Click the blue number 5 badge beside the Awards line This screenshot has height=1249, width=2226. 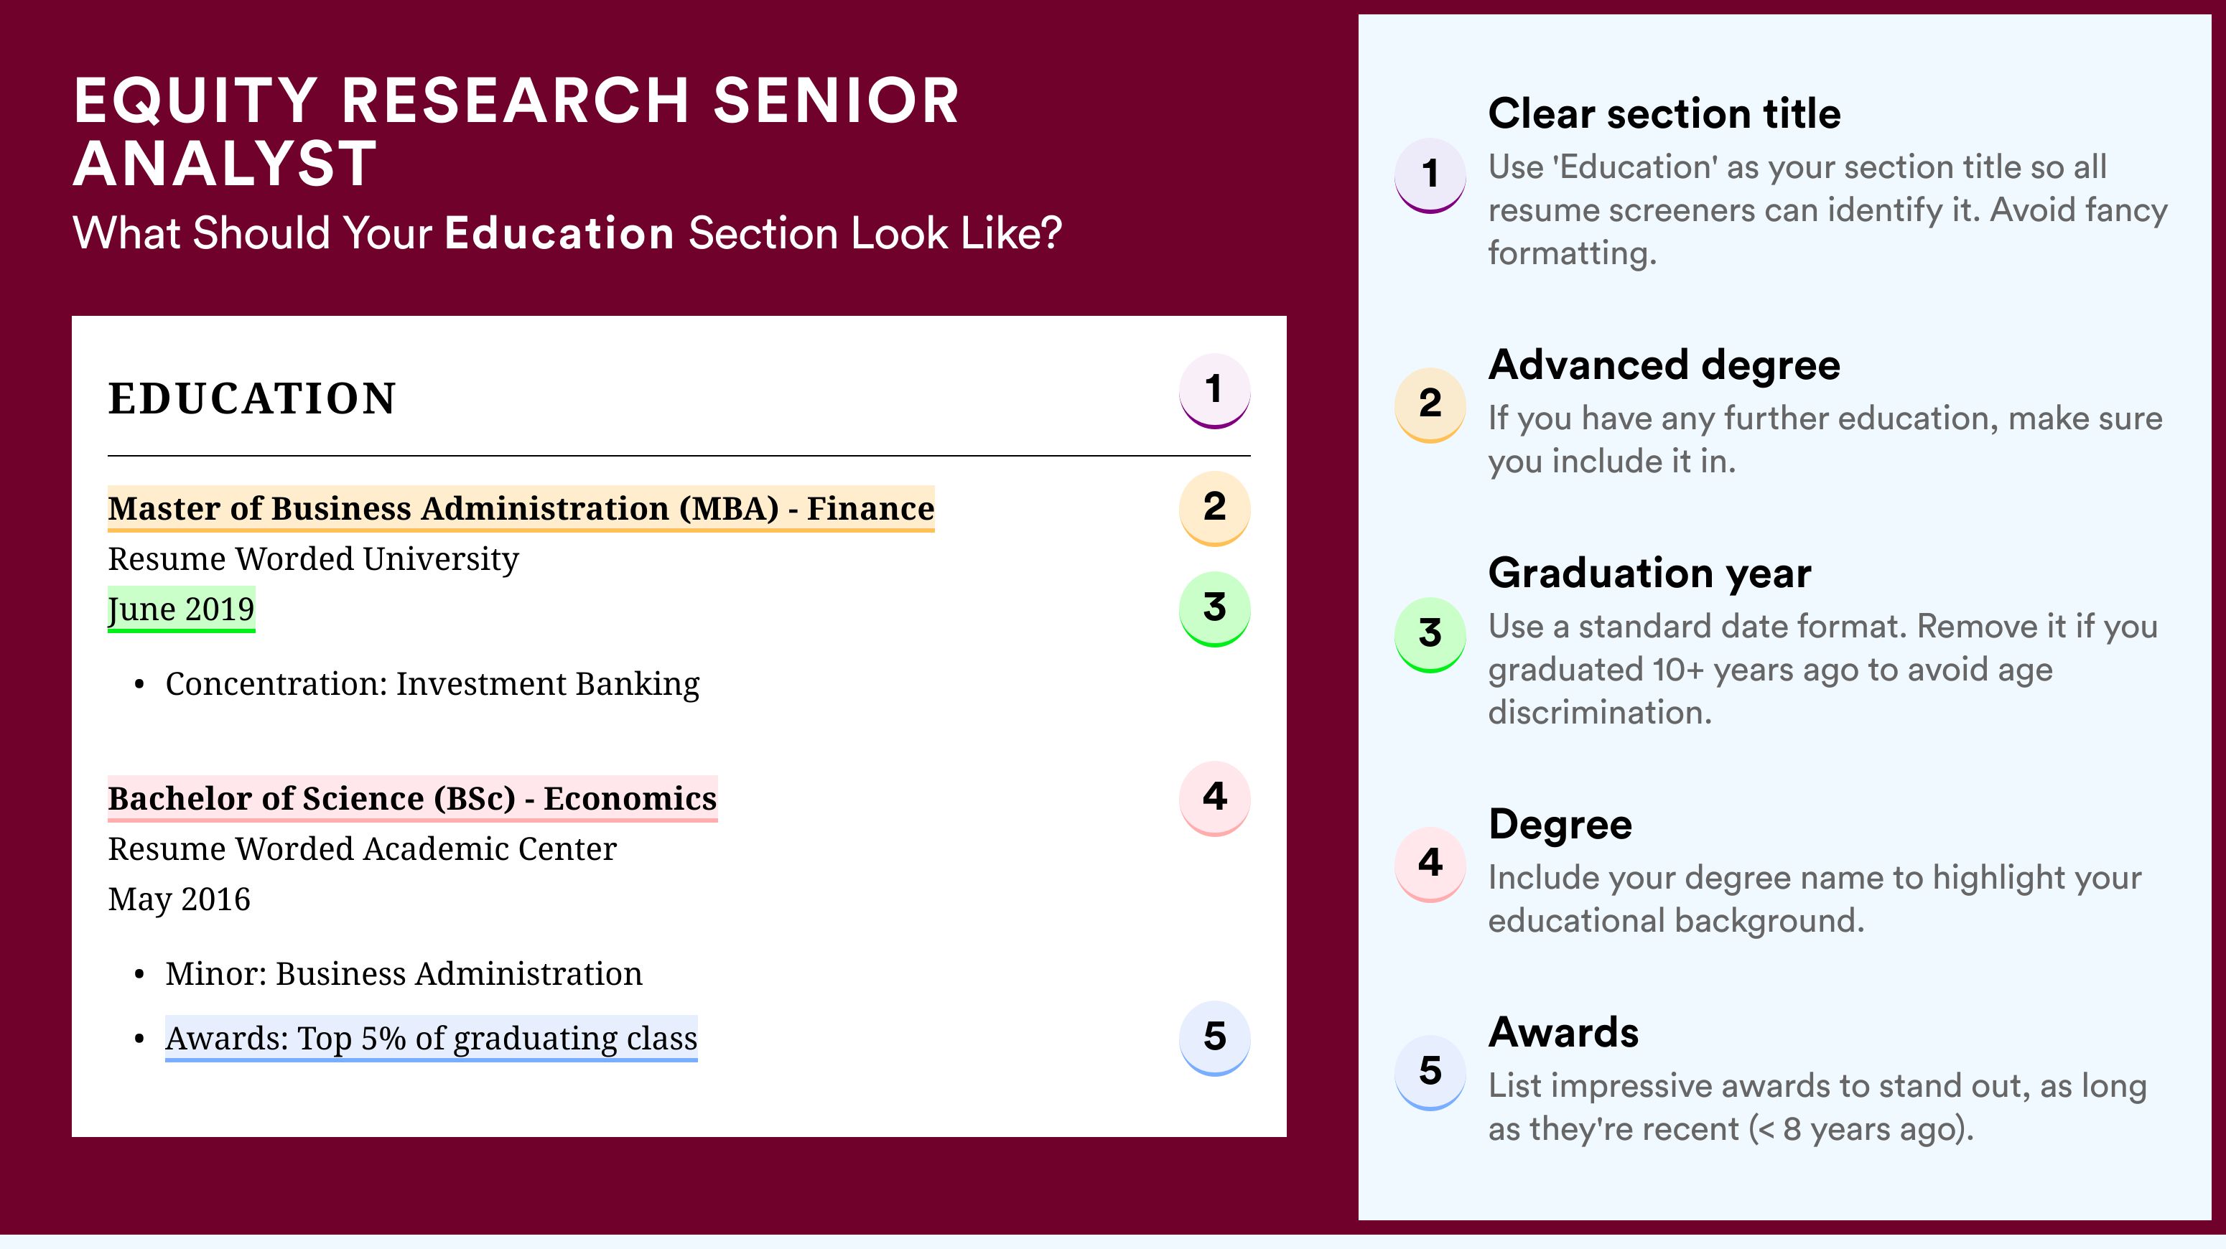1214,1037
